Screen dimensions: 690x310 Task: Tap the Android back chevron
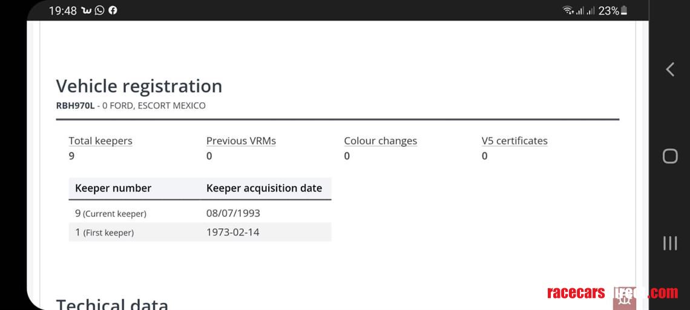point(670,69)
